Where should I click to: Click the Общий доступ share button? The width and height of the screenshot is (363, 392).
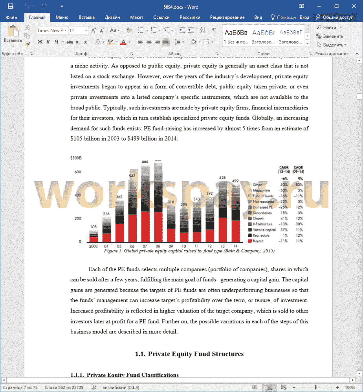tap(334, 17)
